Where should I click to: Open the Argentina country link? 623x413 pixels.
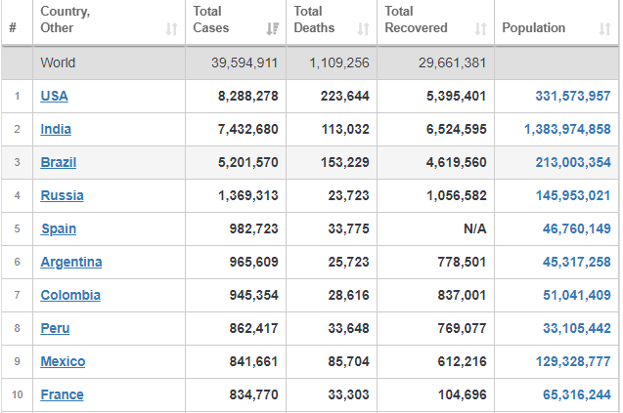(x=71, y=263)
